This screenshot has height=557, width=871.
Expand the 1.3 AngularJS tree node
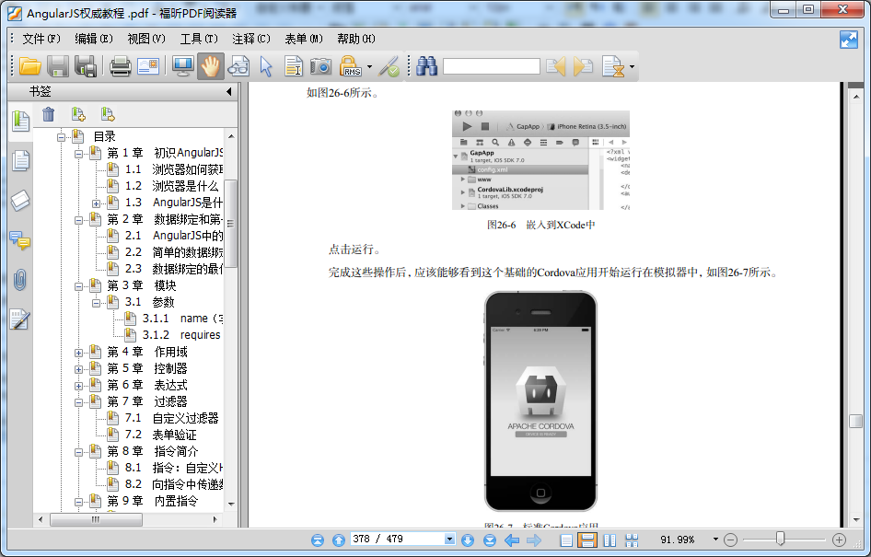[96, 203]
